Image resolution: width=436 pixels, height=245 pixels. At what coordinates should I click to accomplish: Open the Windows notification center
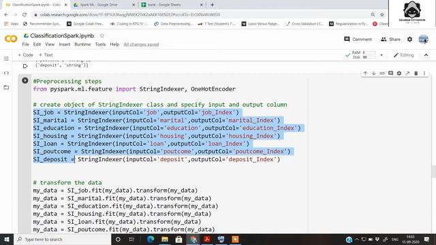[x=427, y=239]
